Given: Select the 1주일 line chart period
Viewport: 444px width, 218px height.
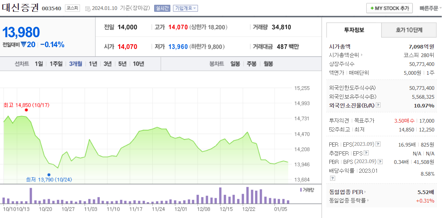Looking at the screenshot, I should 56,64.
